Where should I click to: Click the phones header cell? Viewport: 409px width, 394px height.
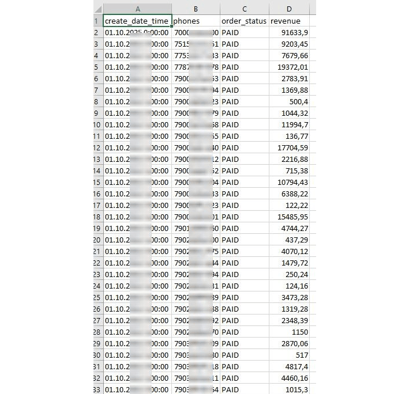coord(196,21)
